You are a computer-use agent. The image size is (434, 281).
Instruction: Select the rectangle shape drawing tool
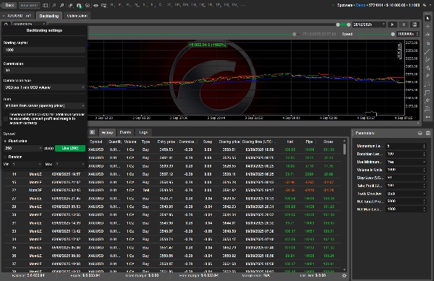click(427, 92)
